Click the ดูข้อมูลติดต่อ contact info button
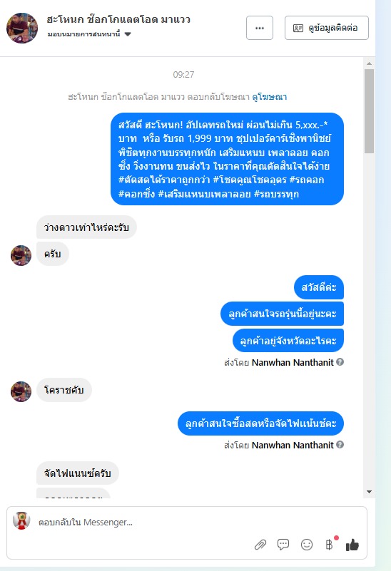 pos(327,28)
